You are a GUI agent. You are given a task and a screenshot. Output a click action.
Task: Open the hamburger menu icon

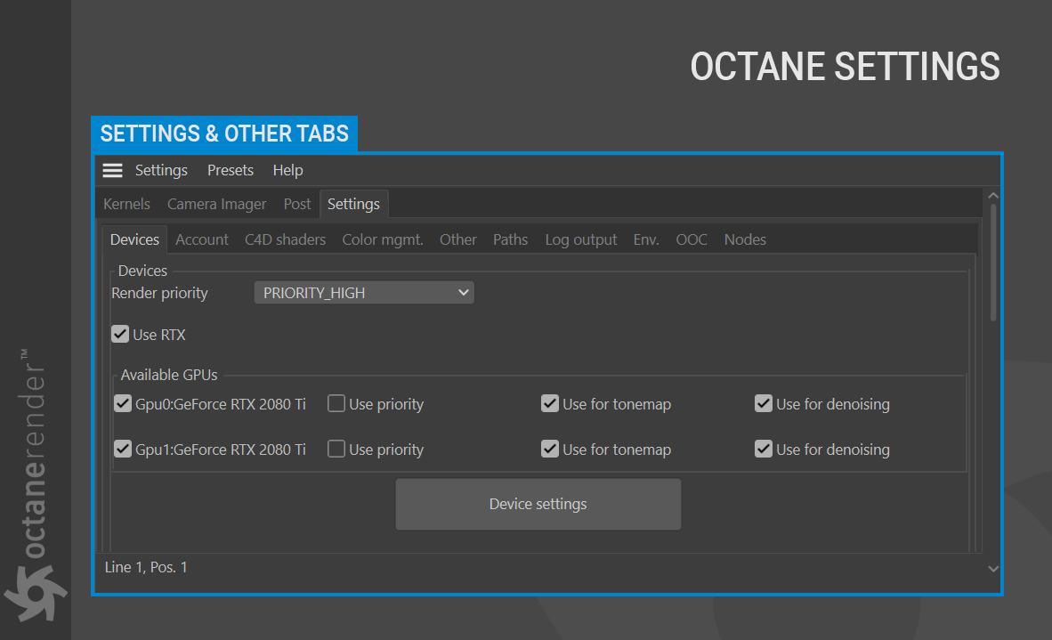(x=112, y=170)
